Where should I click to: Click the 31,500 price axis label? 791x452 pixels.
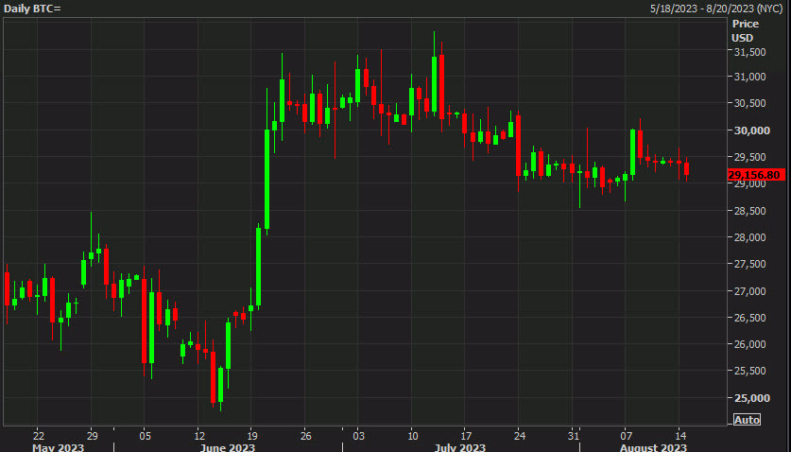[749, 52]
